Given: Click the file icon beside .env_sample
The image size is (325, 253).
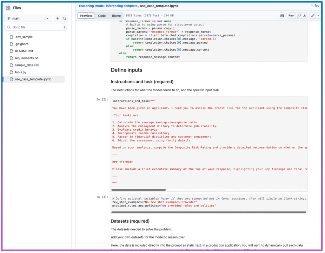Looking at the screenshot, I should click(x=11, y=37).
